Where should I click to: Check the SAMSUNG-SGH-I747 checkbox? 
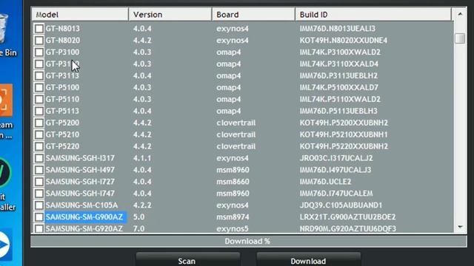39,194
